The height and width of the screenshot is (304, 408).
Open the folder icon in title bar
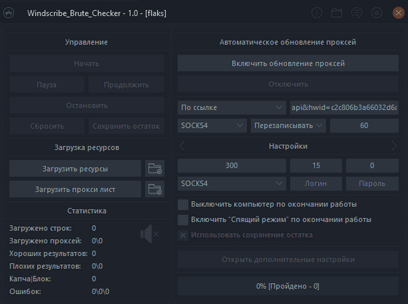click(x=337, y=13)
